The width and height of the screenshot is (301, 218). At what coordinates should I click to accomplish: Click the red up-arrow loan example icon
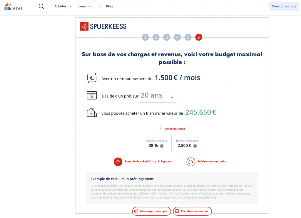118,162
